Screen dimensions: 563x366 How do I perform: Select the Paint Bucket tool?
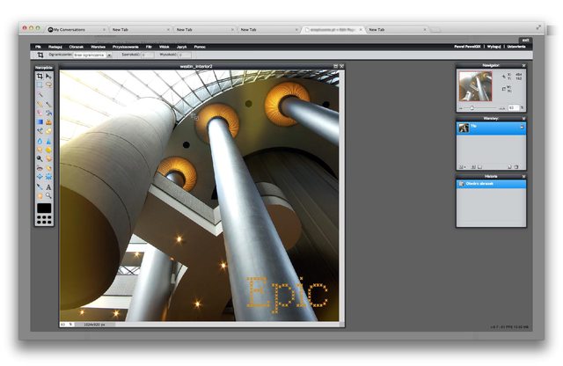[48, 113]
